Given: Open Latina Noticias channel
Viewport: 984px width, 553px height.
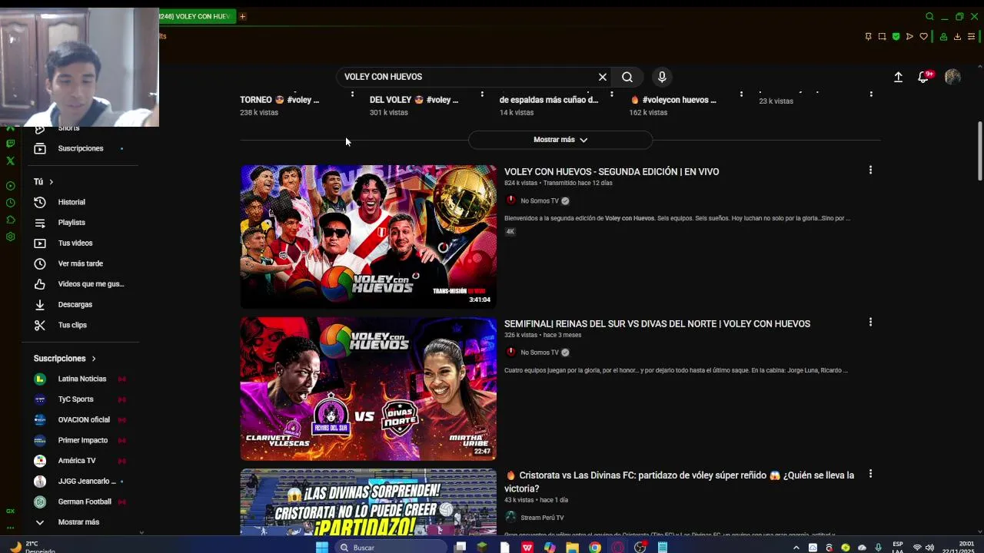Looking at the screenshot, I should pos(81,379).
